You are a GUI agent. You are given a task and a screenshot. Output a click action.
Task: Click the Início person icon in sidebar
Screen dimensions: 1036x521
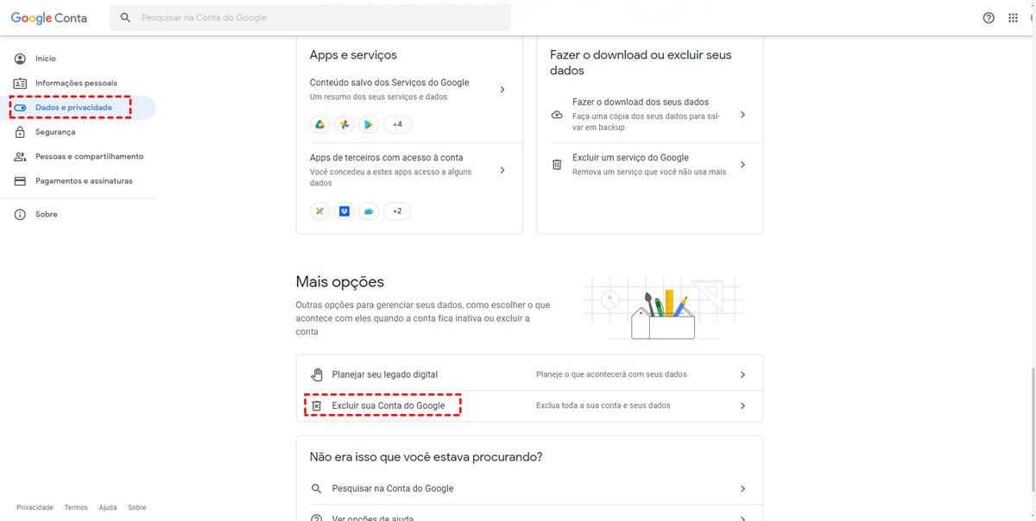[x=20, y=59]
